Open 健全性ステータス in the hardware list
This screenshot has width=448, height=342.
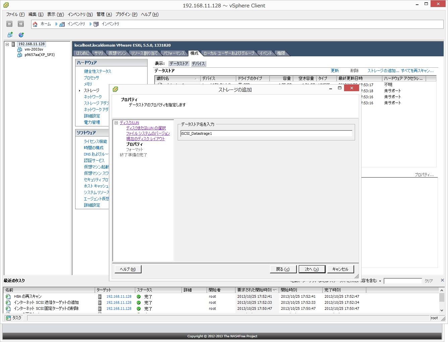pyautogui.click(x=98, y=71)
